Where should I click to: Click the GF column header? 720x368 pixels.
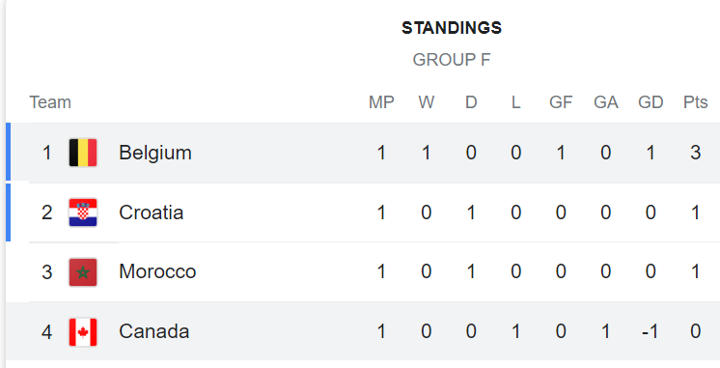561,102
